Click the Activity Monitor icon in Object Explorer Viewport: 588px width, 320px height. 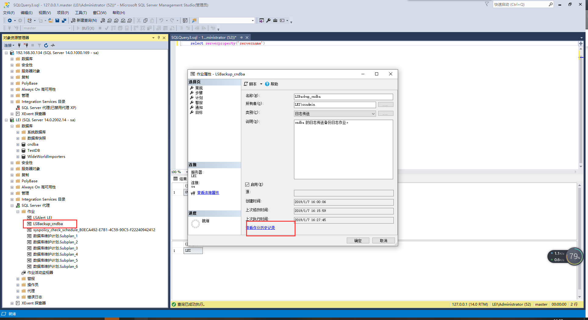[53, 45]
